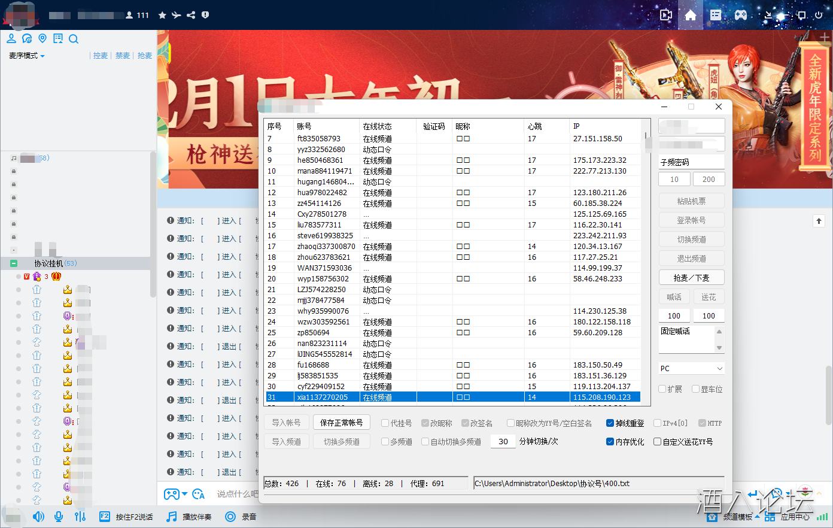Open the PC platform dropdown

point(691,368)
